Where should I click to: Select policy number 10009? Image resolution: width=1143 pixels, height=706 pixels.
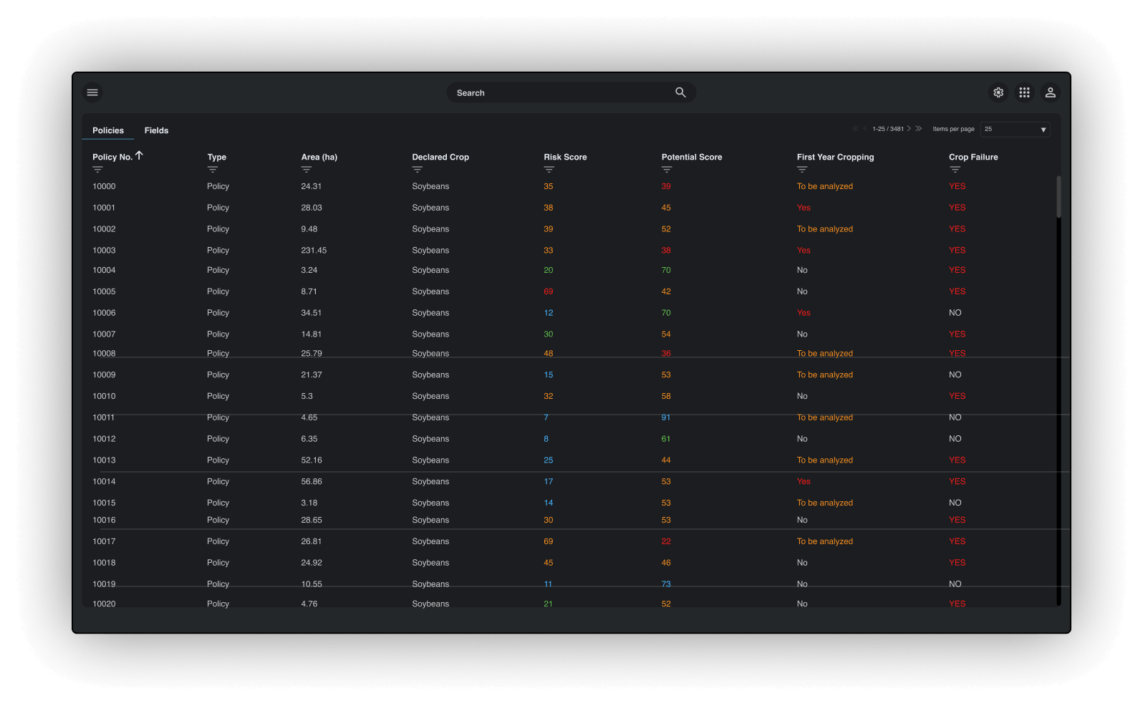tap(104, 375)
